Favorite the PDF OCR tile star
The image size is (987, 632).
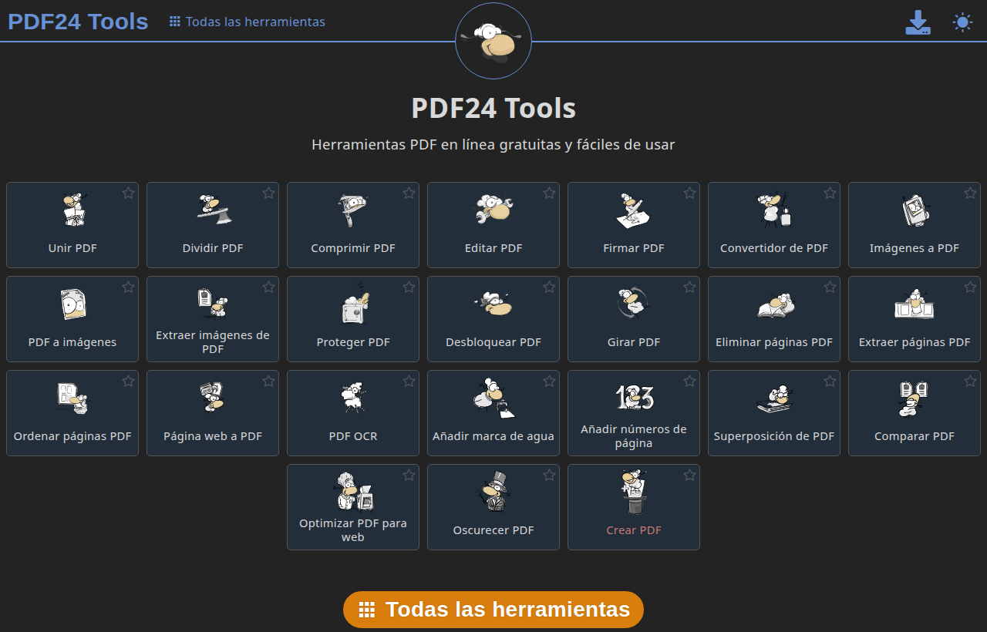pyautogui.click(x=409, y=381)
